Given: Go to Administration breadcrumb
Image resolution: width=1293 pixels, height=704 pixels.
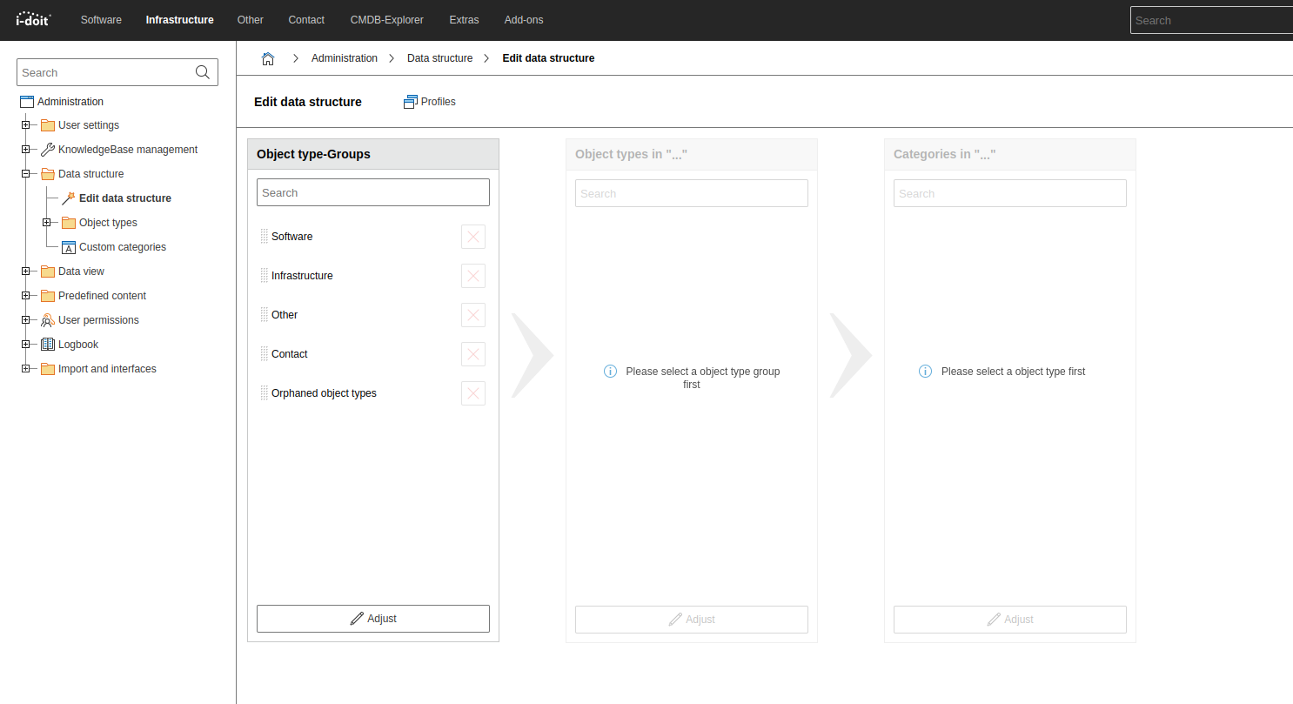Looking at the screenshot, I should pyautogui.click(x=345, y=58).
